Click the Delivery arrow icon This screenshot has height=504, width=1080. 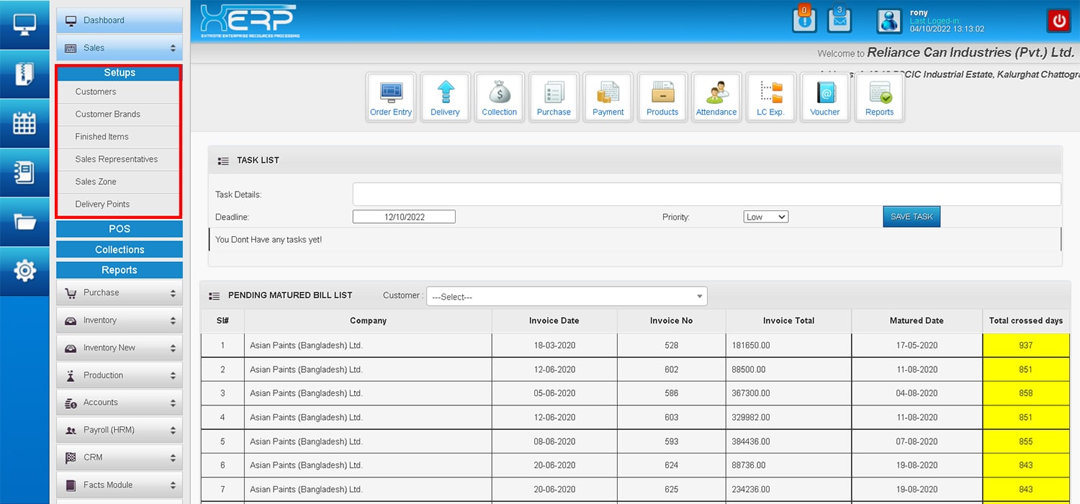445,97
